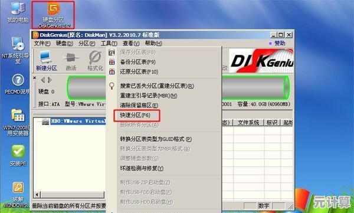This screenshot has height=213, width=354.
Task: Select 制作USB-ZIP启动盘(Z)
Action: click(x=165, y=182)
